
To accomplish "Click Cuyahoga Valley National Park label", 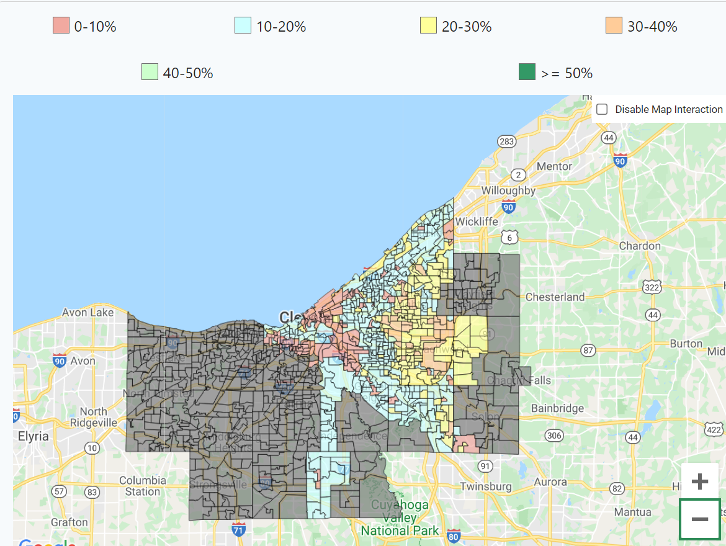I will [x=400, y=517].
